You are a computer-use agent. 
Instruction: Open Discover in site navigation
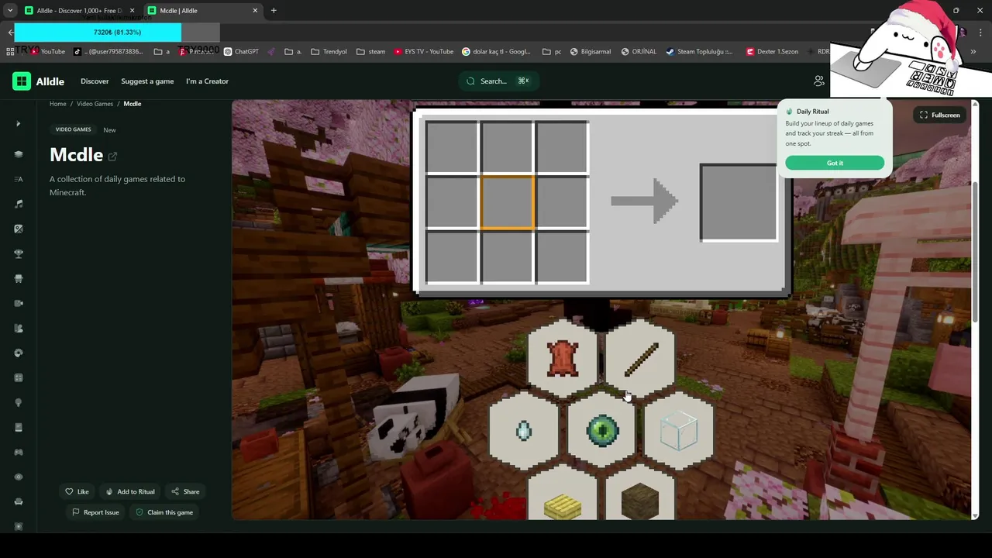95,81
